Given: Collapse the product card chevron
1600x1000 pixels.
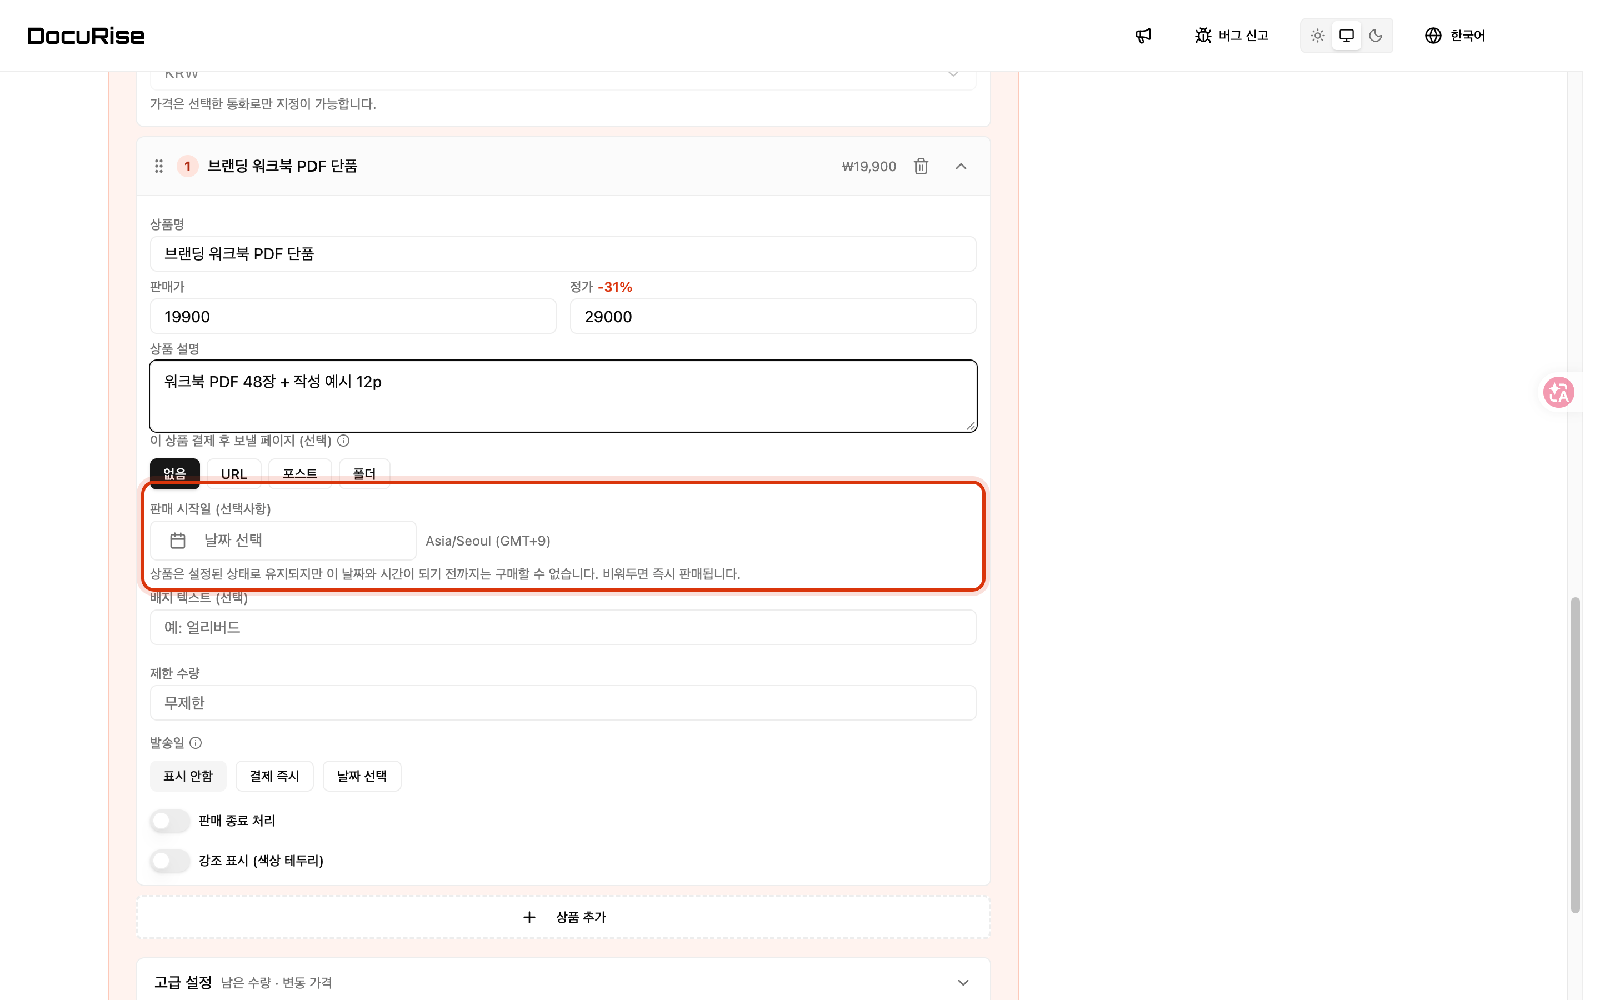Looking at the screenshot, I should click(x=961, y=166).
